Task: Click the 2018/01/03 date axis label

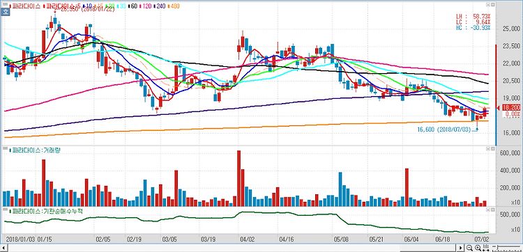Action: click(20, 239)
